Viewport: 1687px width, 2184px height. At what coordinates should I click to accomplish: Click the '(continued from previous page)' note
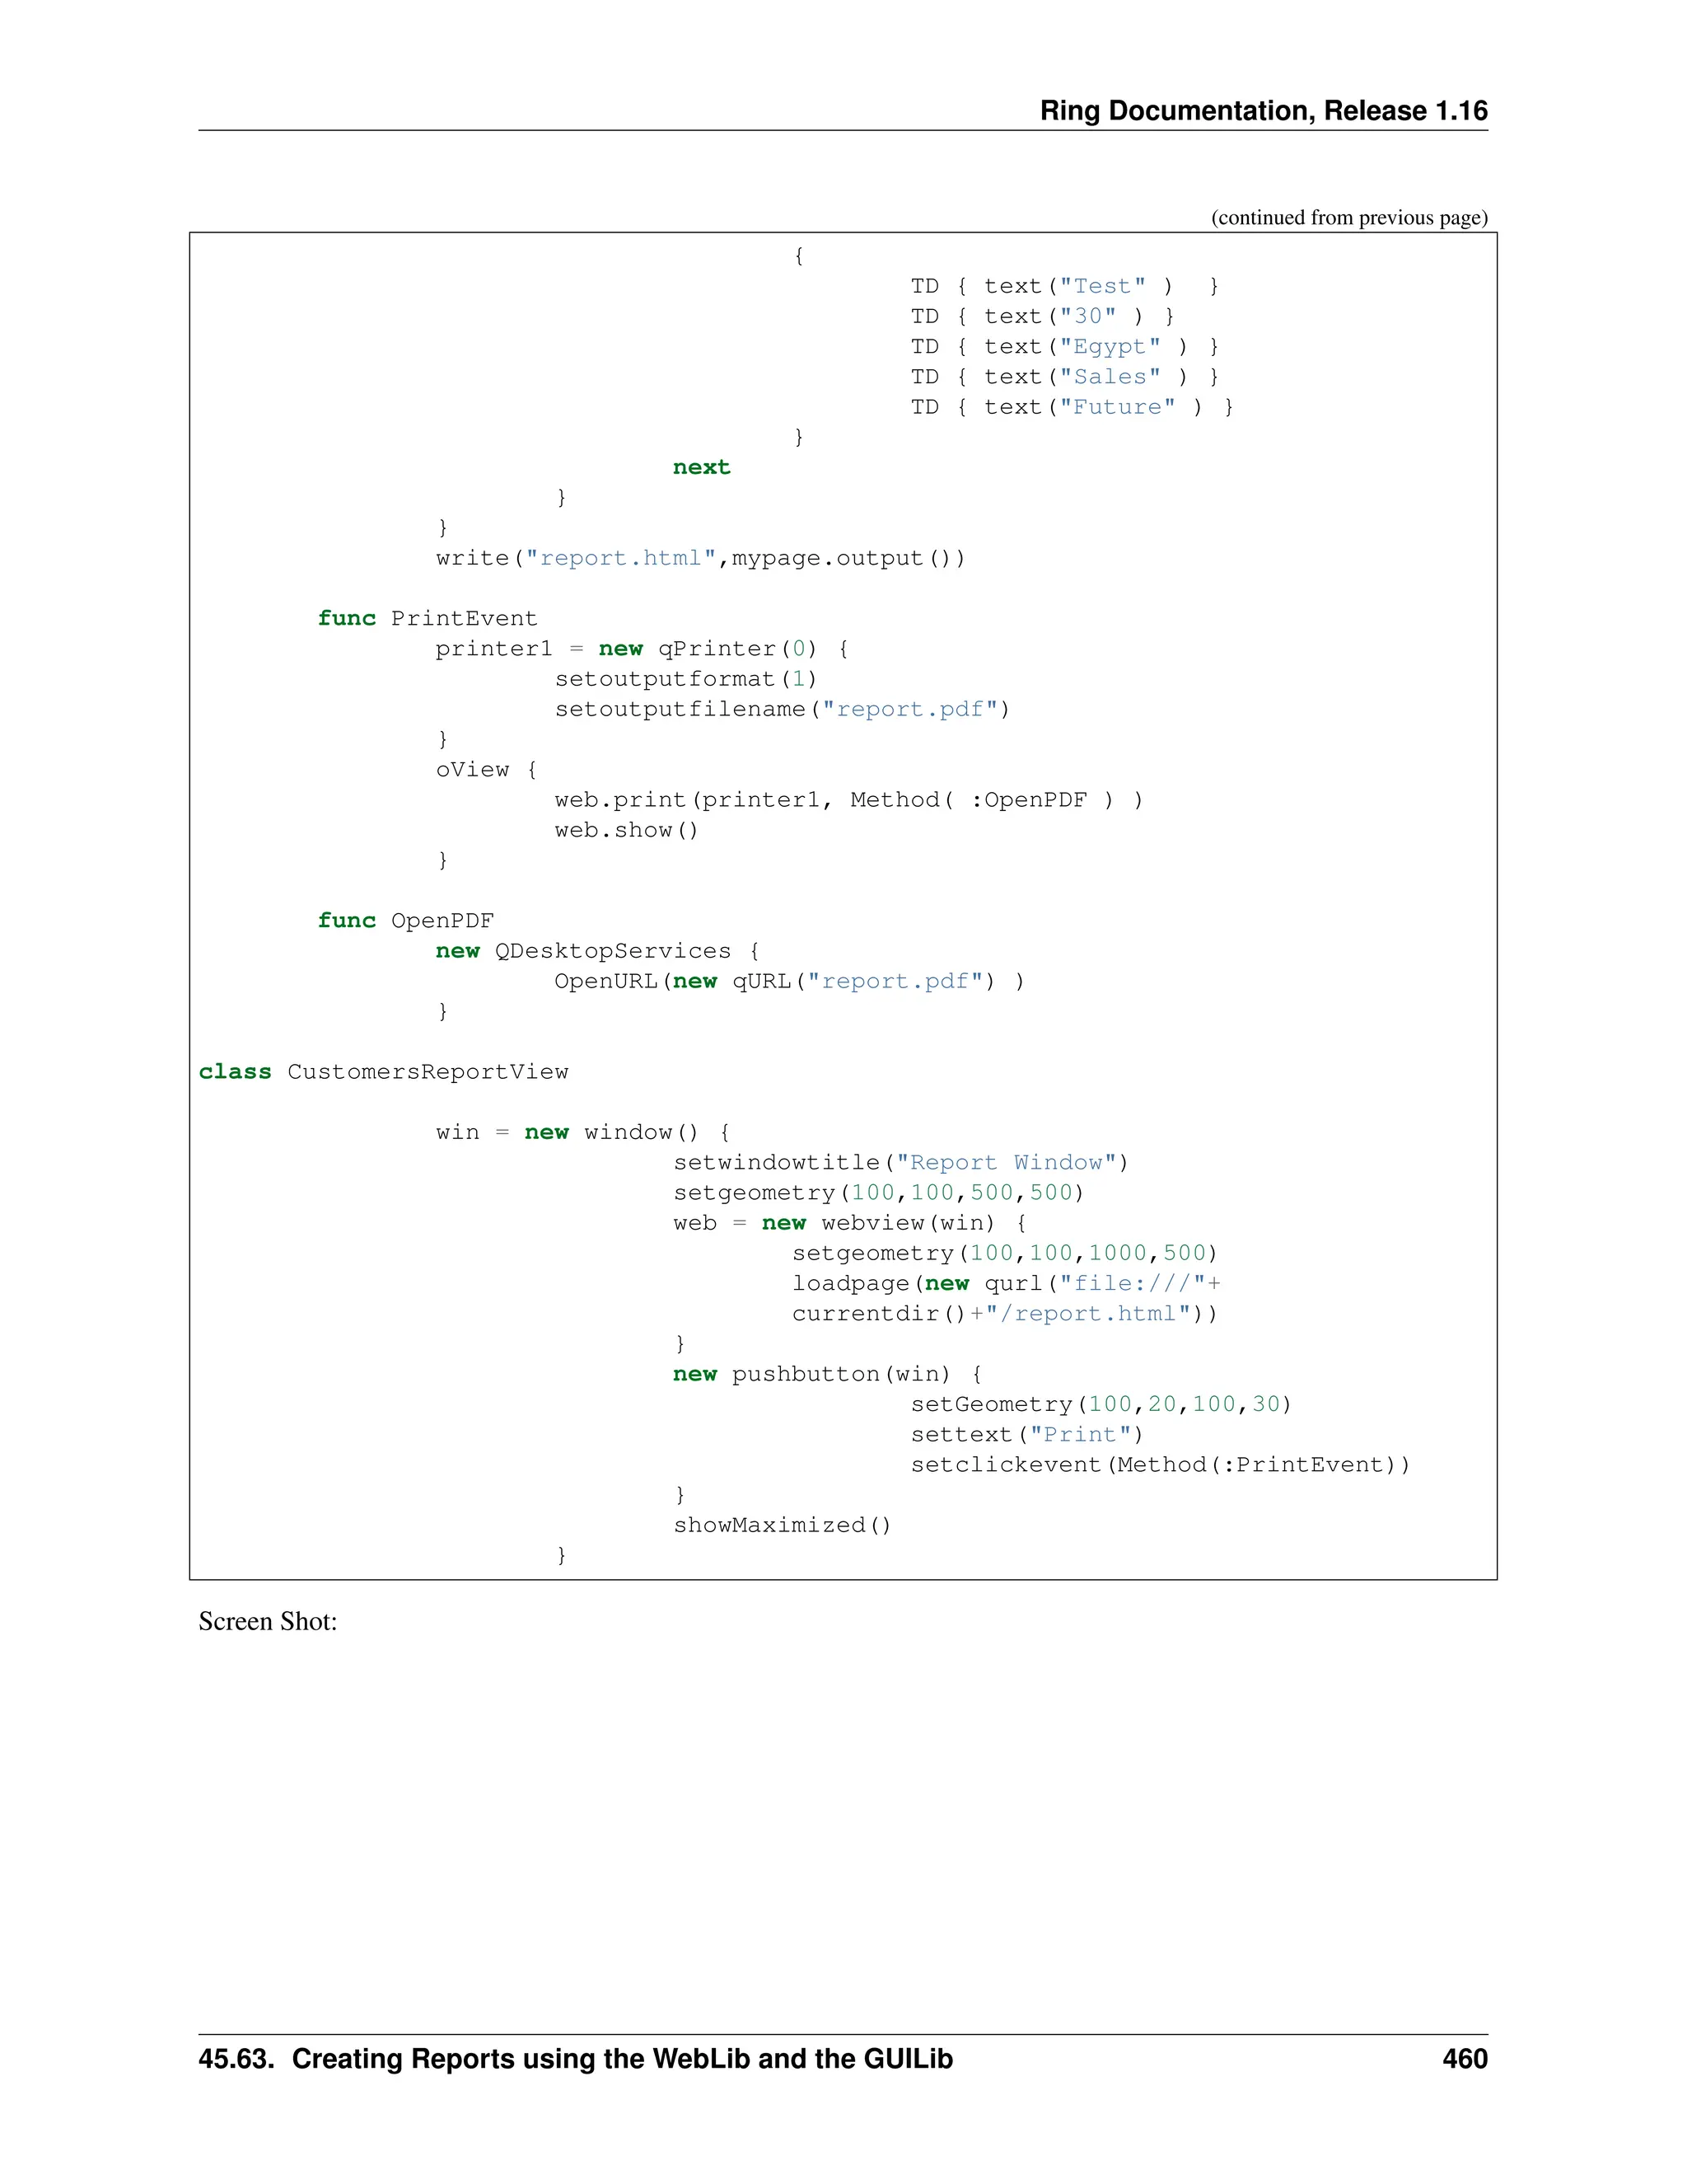click(1348, 217)
